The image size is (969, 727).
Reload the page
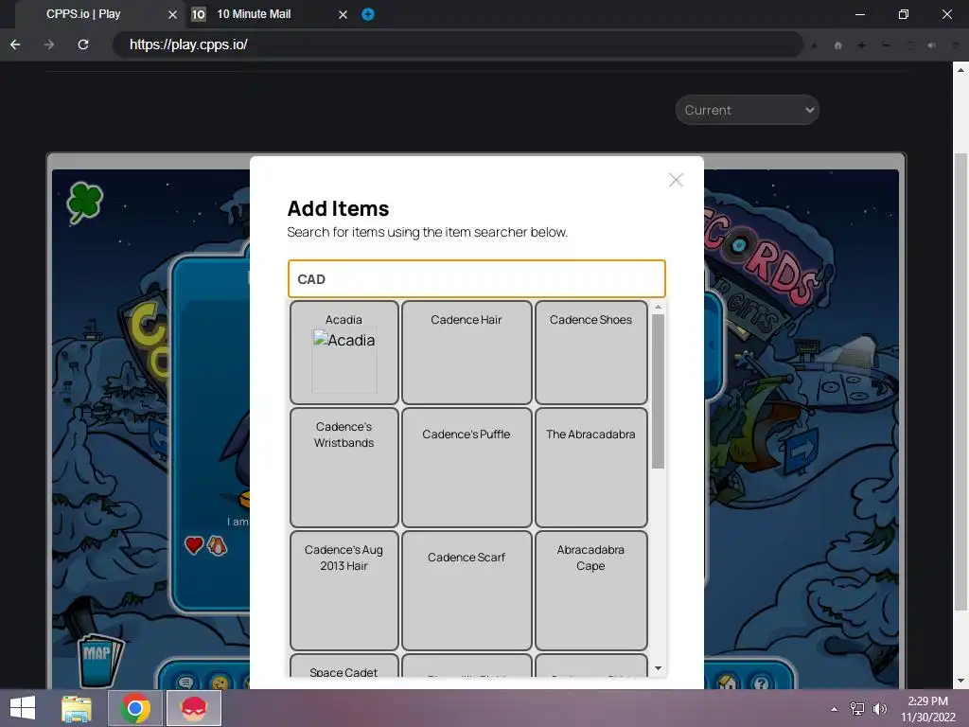83,44
